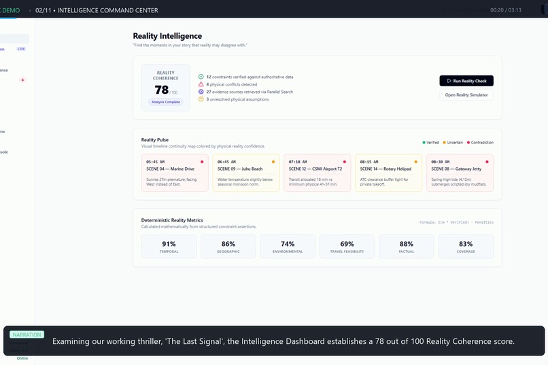The image size is (548, 365).
Task: Click the purple globe icon beside evidence sources
Action: pyautogui.click(x=201, y=92)
